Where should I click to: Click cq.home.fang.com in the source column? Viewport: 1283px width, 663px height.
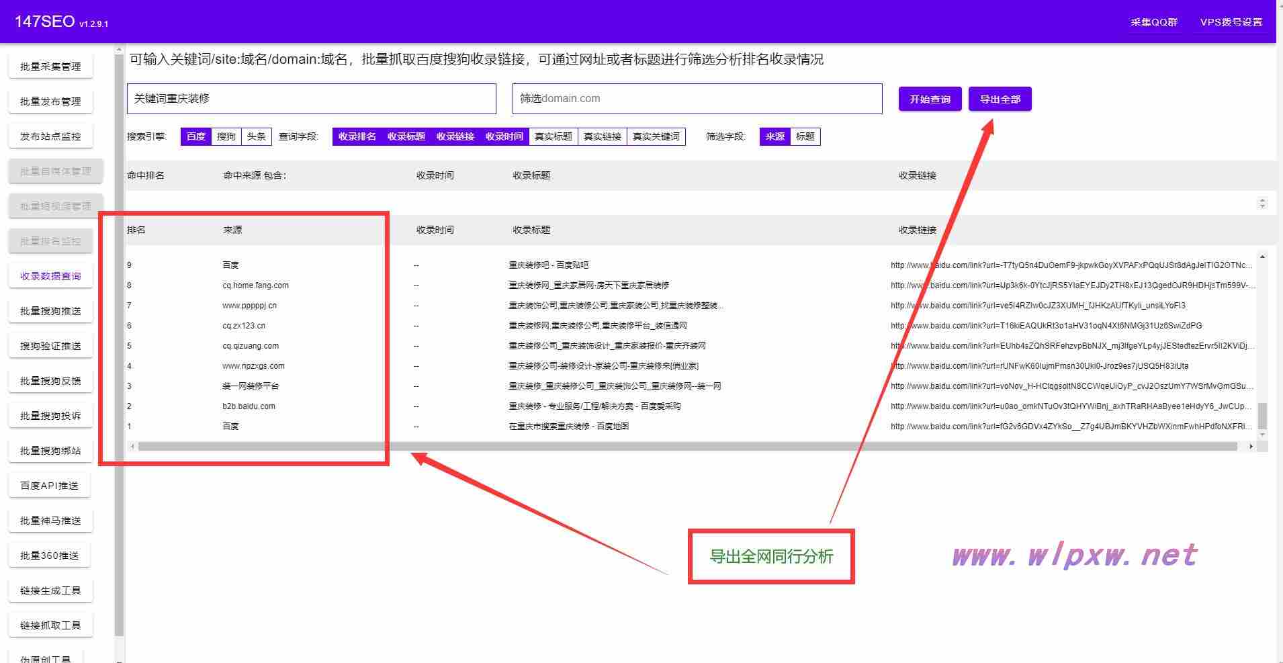[255, 285]
